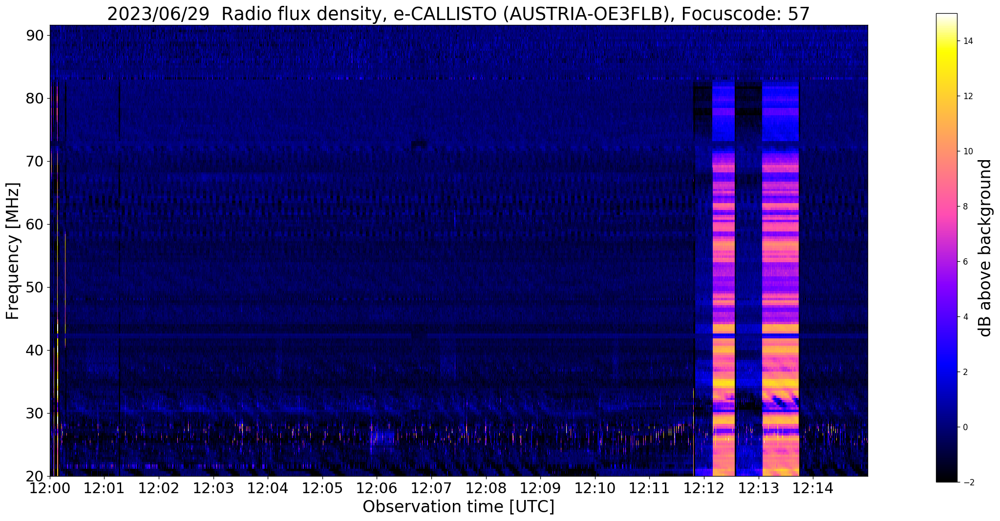This screenshot has height=521, width=1000.
Task: Click the 12:10 time tick label
Action: (x=595, y=488)
